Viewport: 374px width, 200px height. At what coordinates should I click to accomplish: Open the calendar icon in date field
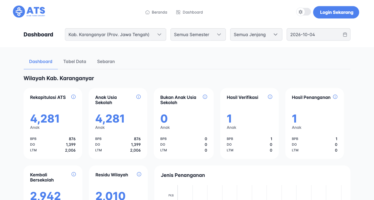coord(345,35)
